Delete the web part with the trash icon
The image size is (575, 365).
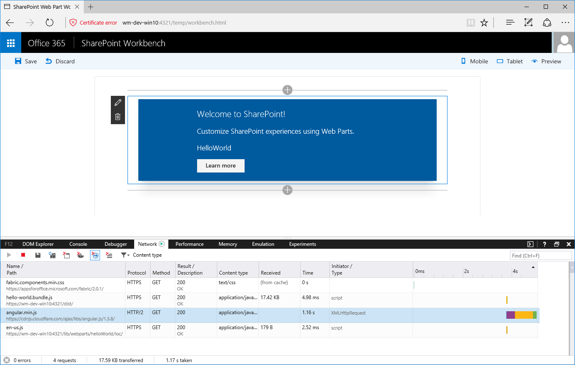tap(118, 117)
